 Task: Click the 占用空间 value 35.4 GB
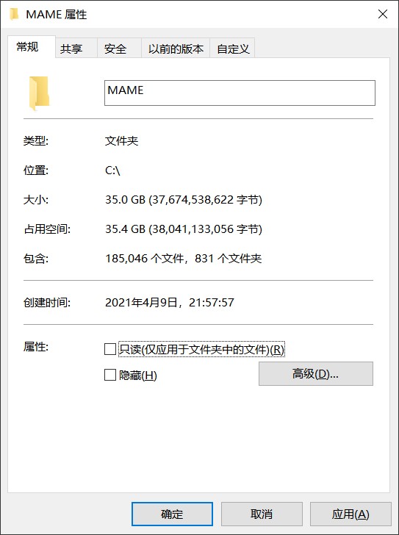click(x=184, y=229)
